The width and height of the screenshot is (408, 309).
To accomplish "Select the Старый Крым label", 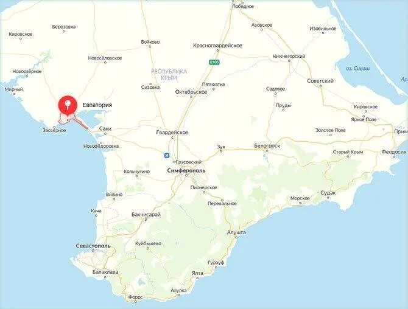I will tap(348, 152).
